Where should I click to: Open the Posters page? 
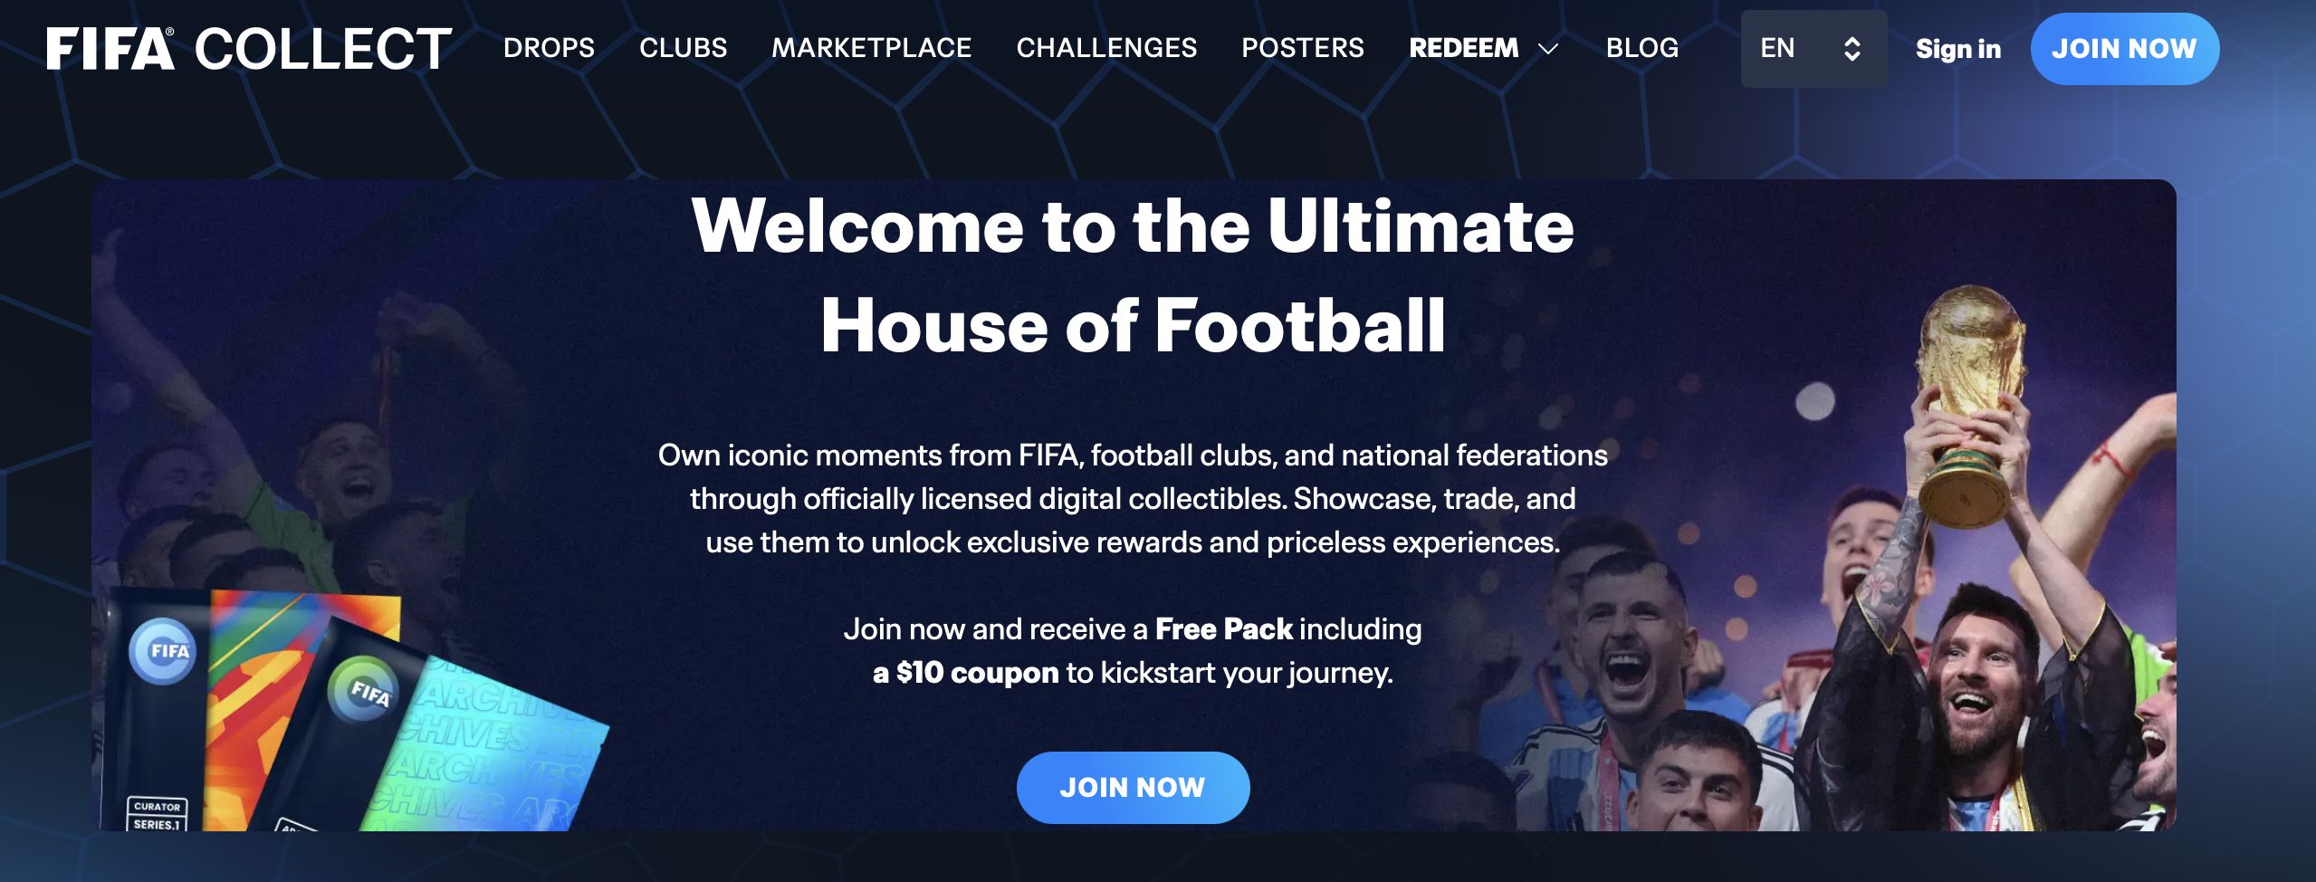click(1302, 48)
